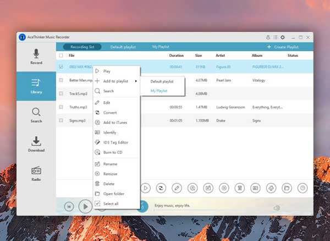Screen dimensions: 330x241
Task: Switch to the My Playlist tab
Action: 161,47
